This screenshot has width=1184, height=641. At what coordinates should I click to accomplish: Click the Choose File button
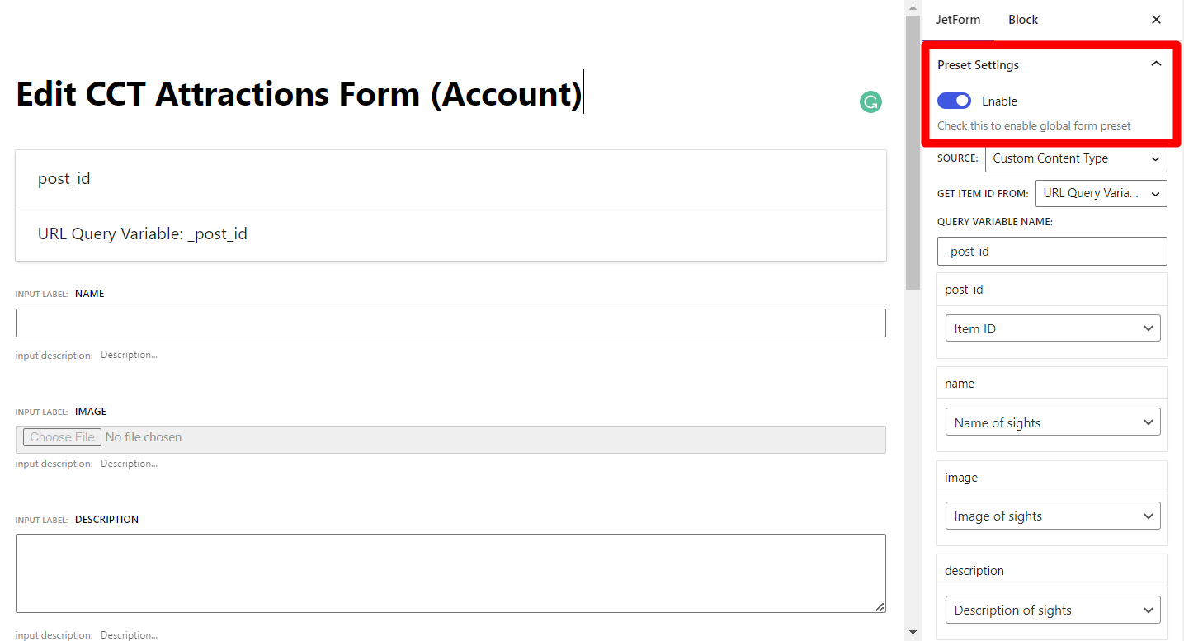(62, 437)
